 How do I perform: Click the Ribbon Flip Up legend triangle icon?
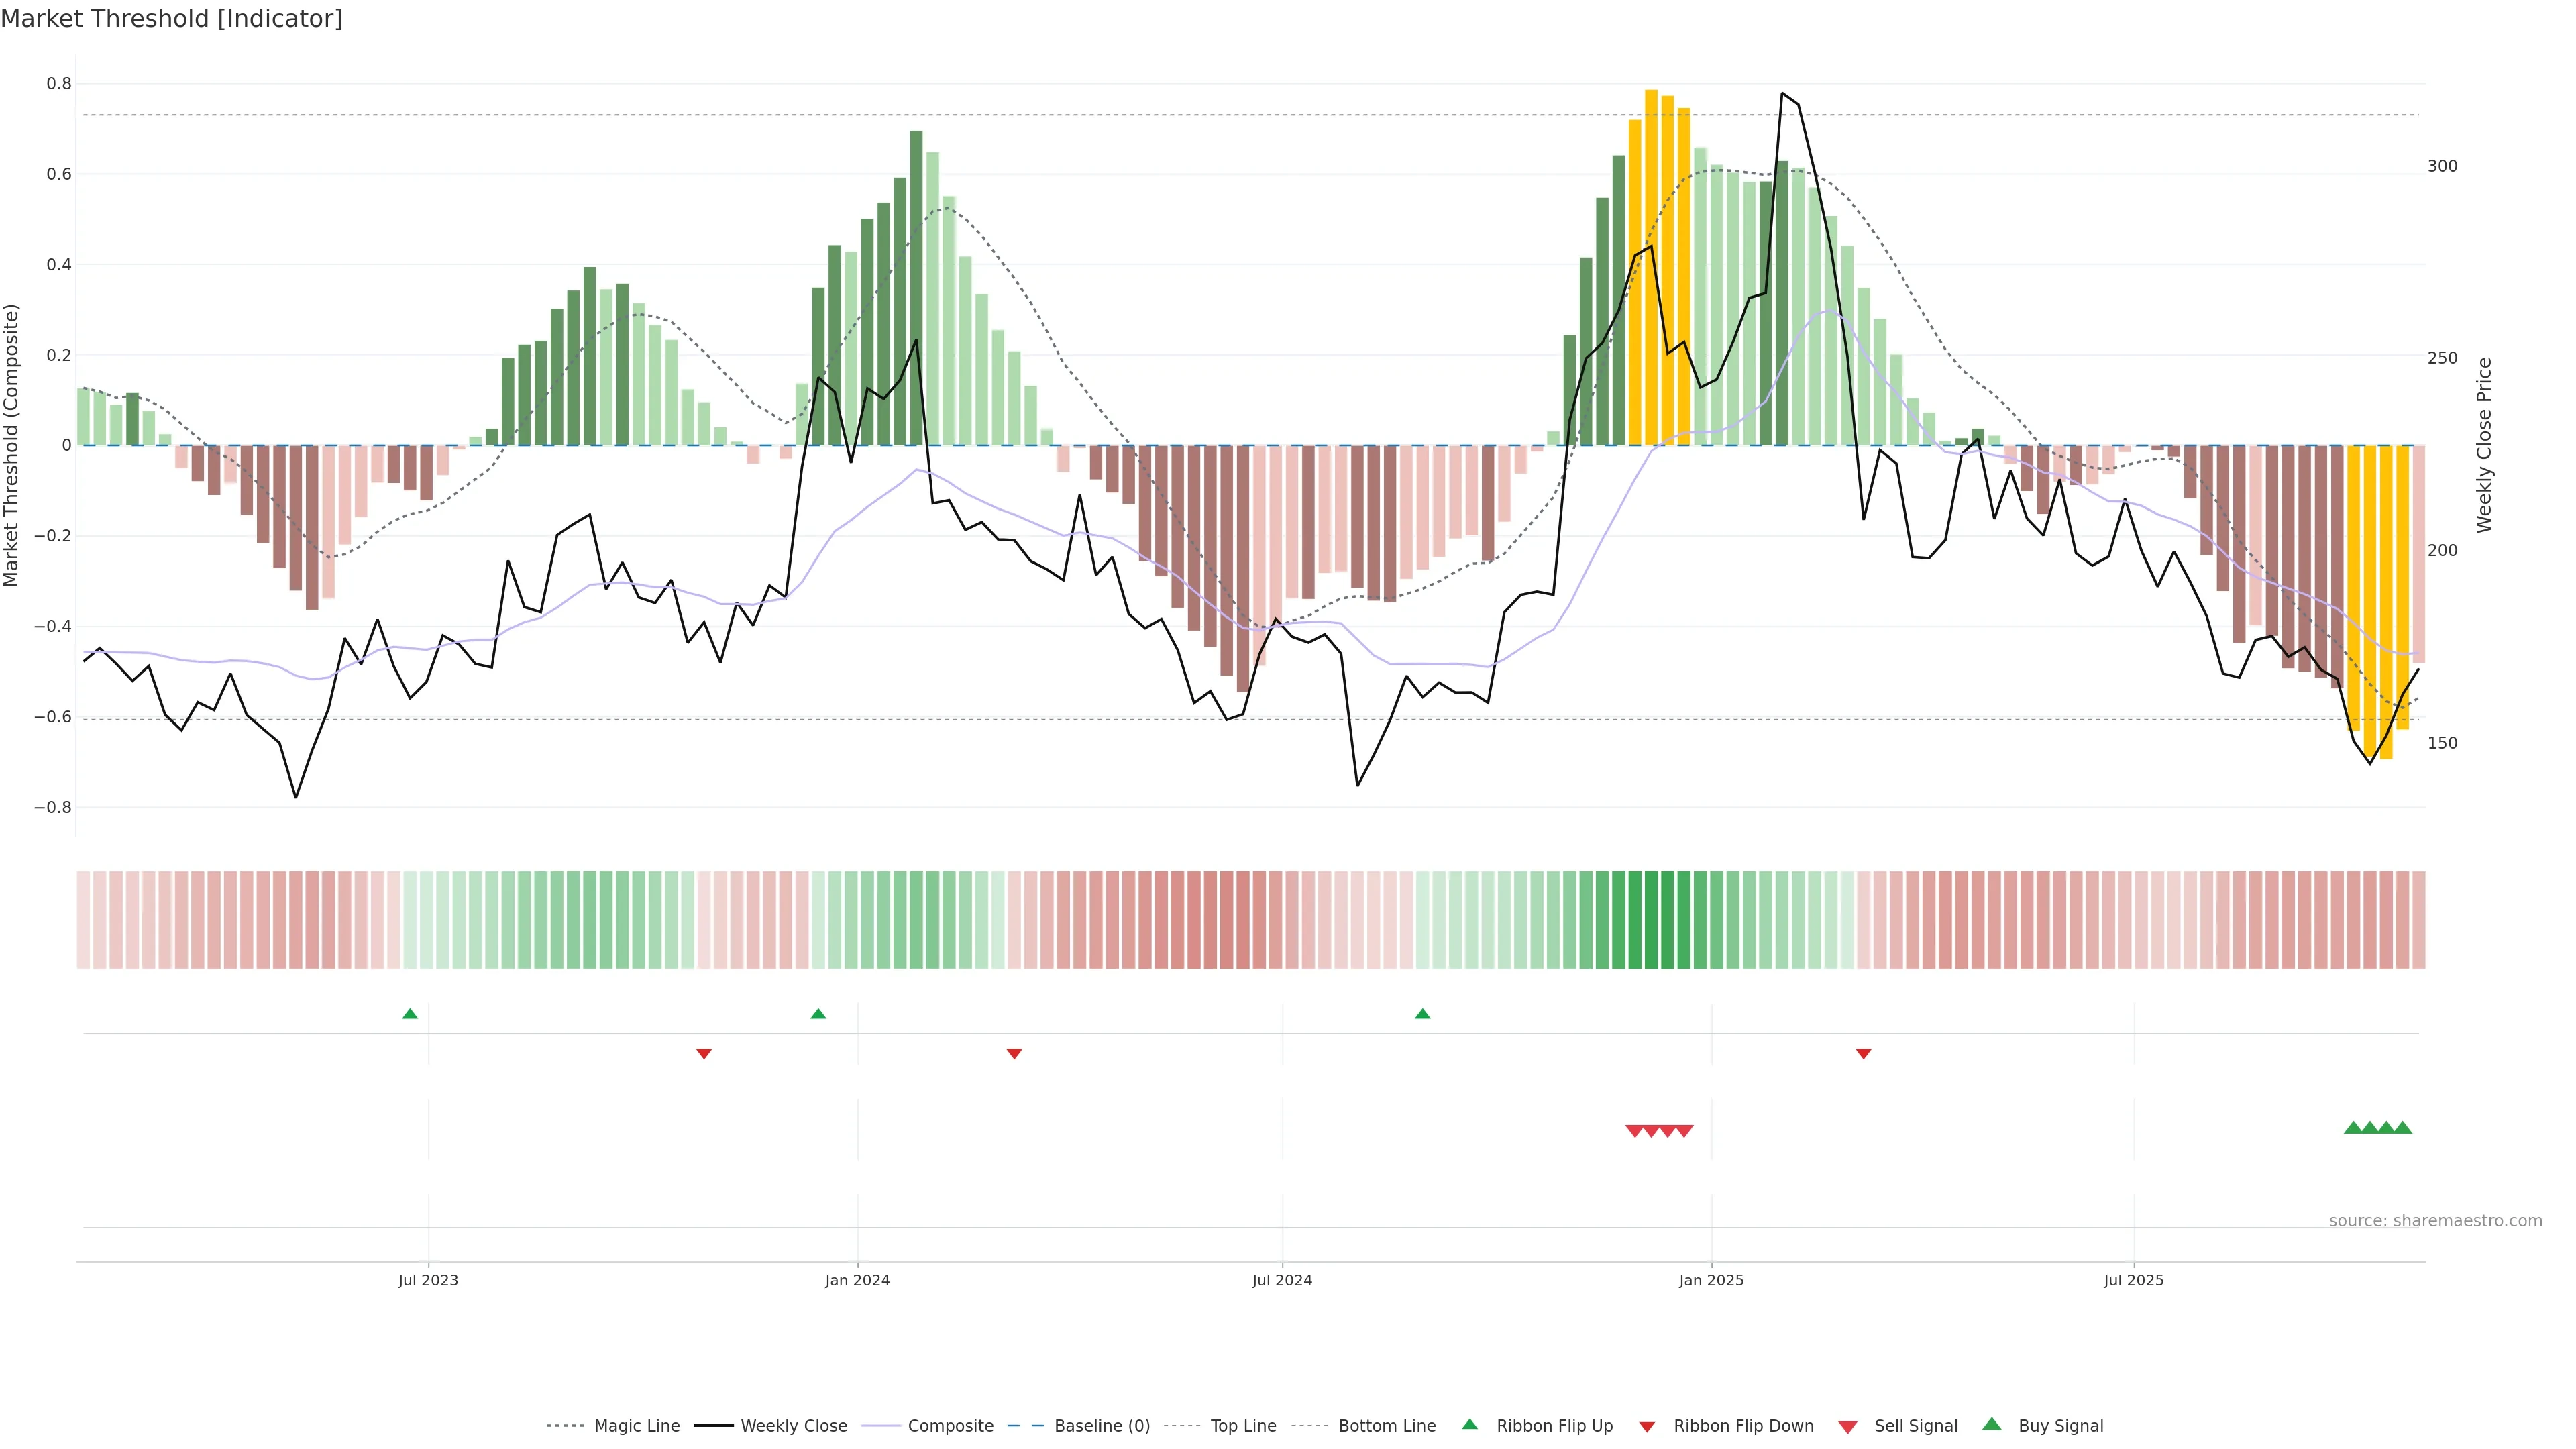point(1469,1424)
